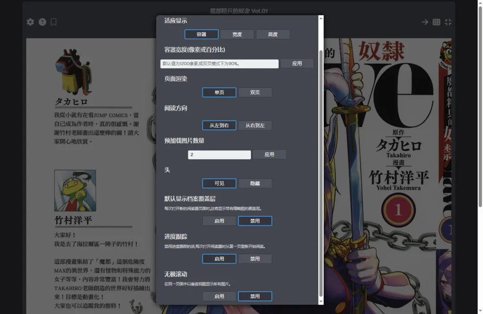Click the settings dialog scrollbar thumb
The height and width of the screenshot is (314, 483).
pos(321,174)
